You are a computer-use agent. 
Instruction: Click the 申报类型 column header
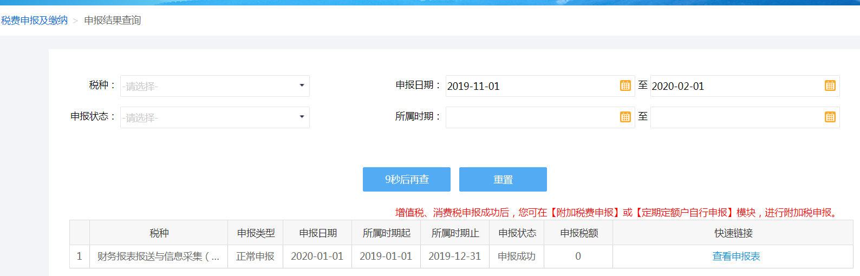(256, 233)
